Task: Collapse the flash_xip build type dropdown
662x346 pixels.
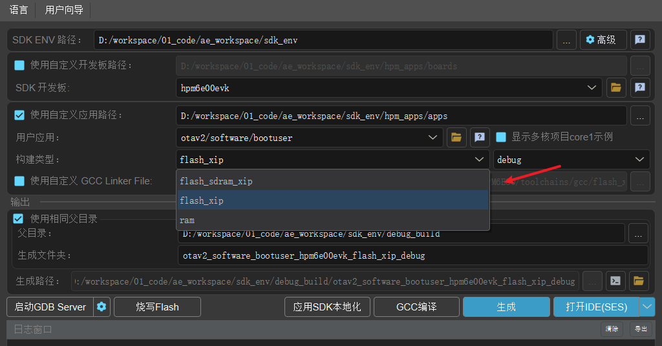Action: pos(333,160)
